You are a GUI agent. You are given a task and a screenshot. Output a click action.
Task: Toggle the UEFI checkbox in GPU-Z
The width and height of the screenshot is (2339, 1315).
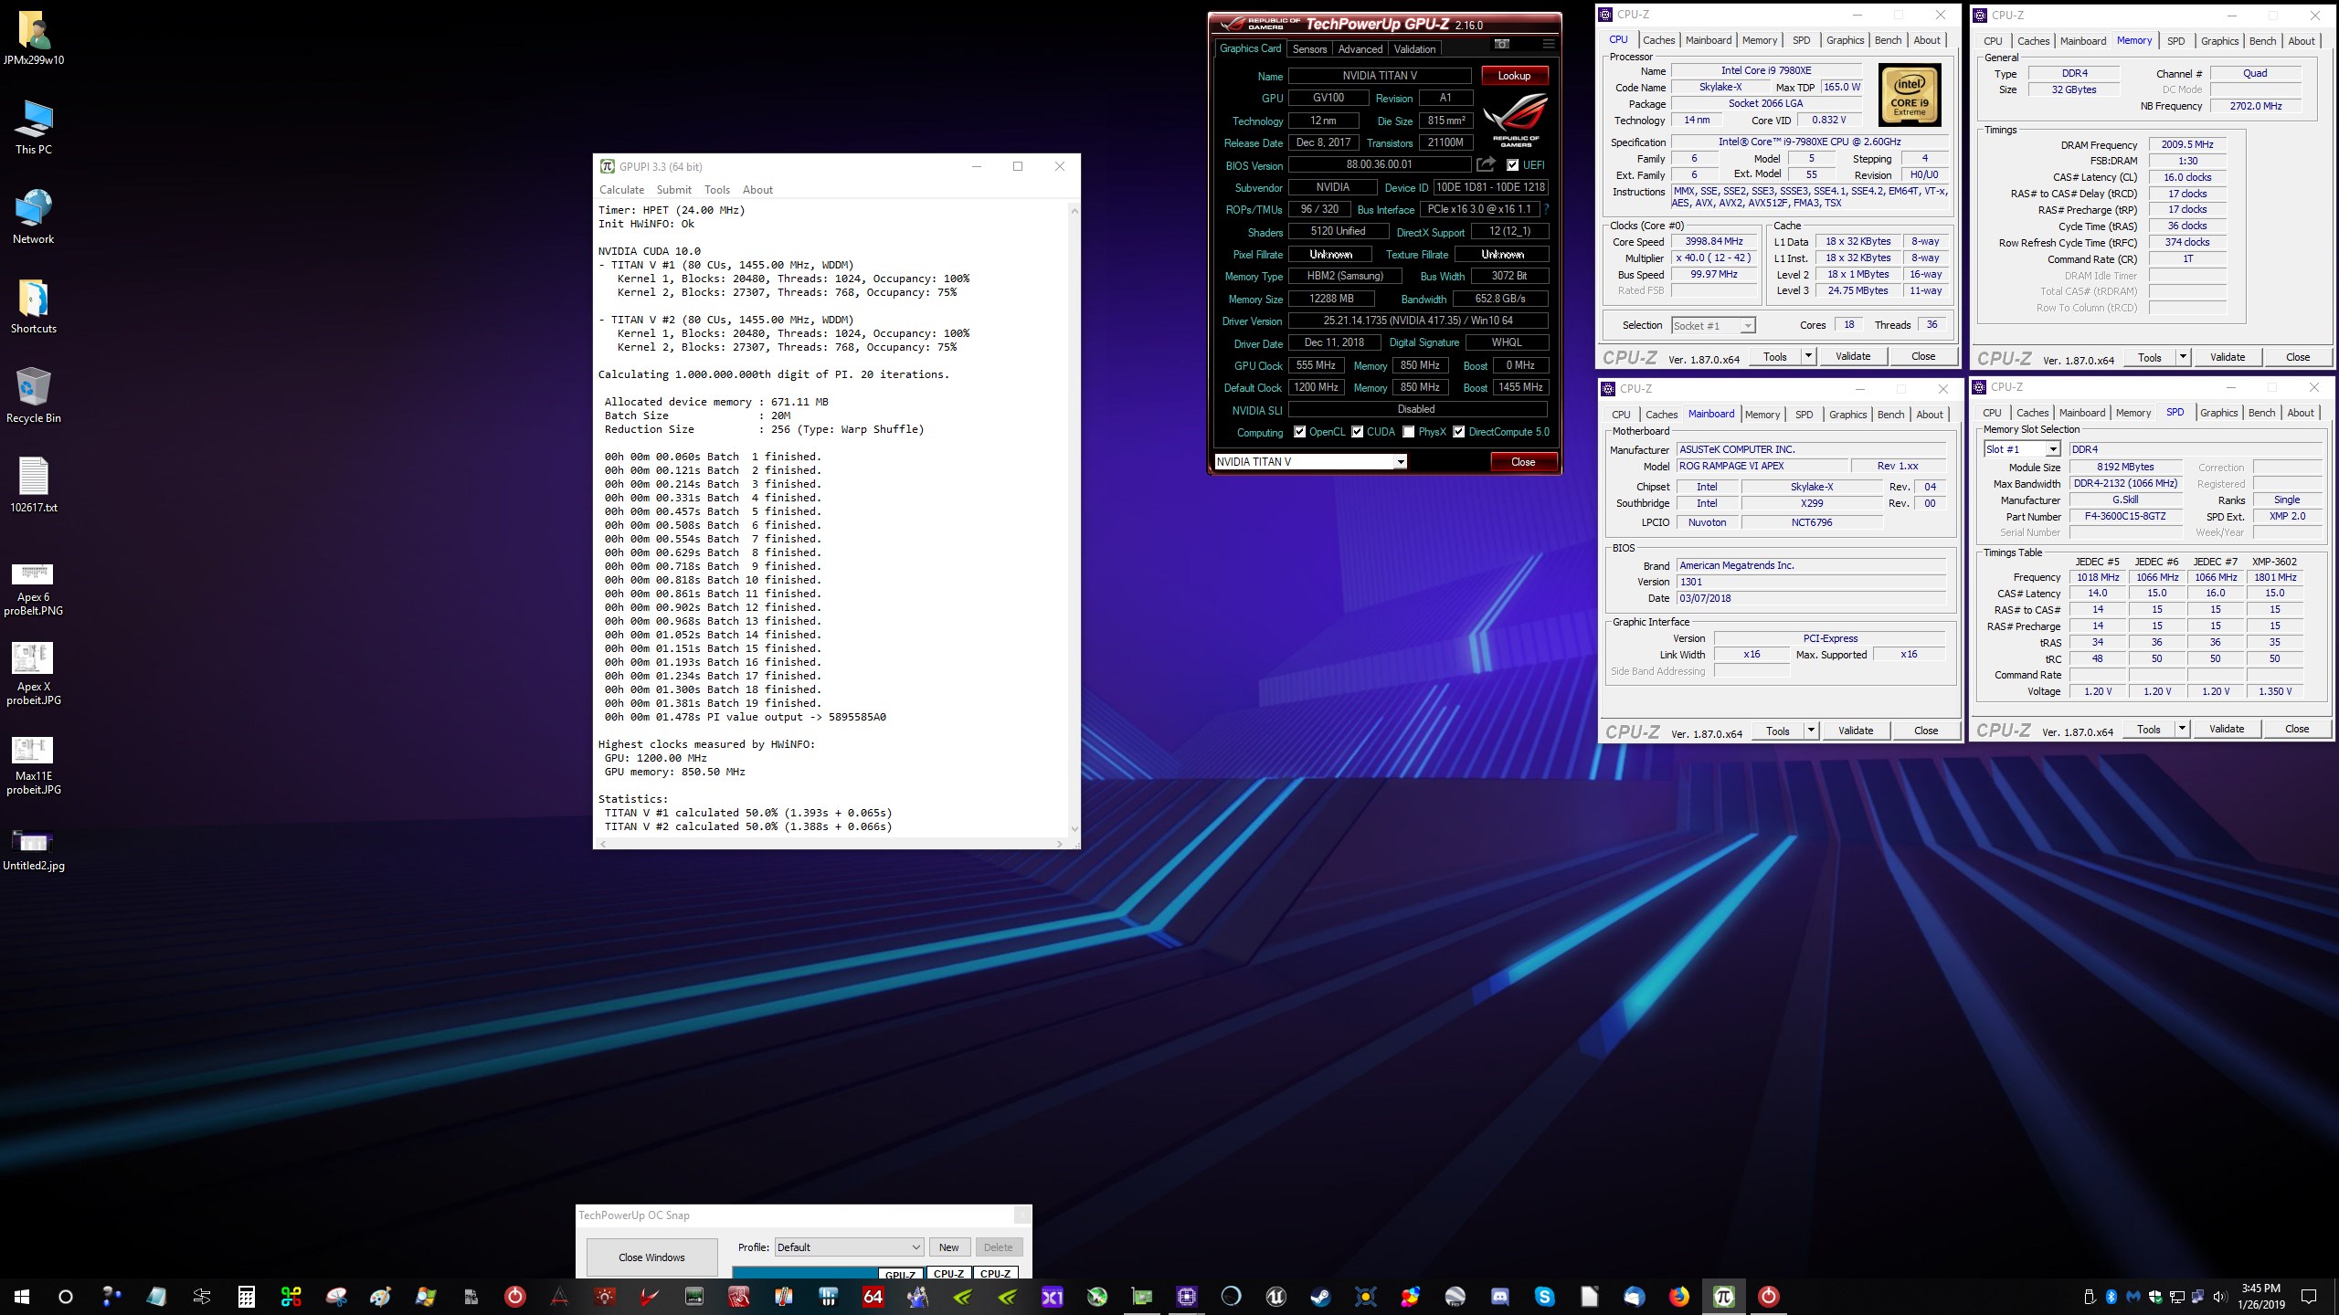pos(1512,165)
